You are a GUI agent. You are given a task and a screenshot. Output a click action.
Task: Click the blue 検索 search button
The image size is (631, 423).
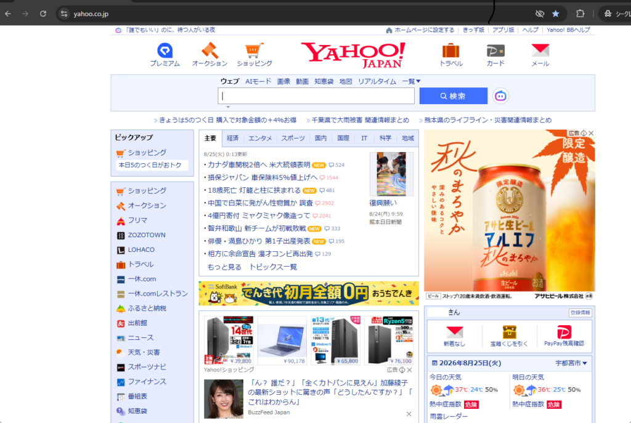[453, 96]
